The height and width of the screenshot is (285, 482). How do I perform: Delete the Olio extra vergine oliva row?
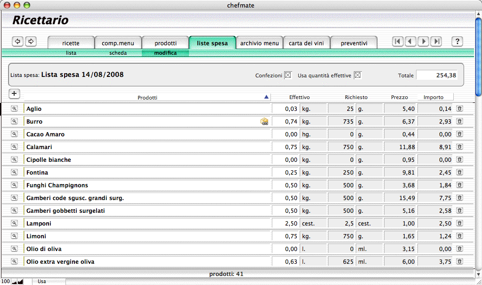click(x=459, y=261)
